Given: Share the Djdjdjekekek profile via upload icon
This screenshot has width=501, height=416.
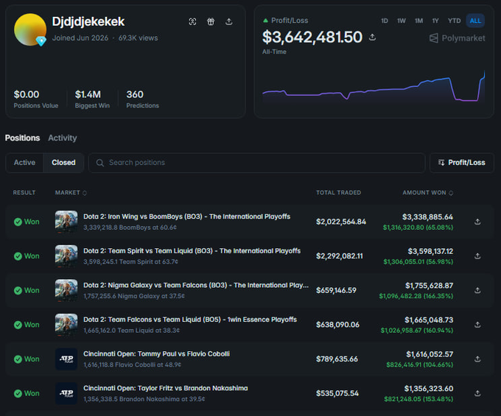Looking at the screenshot, I should (x=229, y=21).
